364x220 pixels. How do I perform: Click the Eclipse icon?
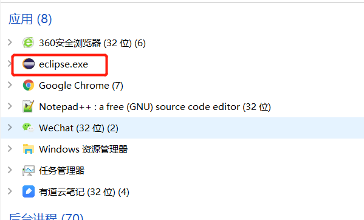(29, 64)
